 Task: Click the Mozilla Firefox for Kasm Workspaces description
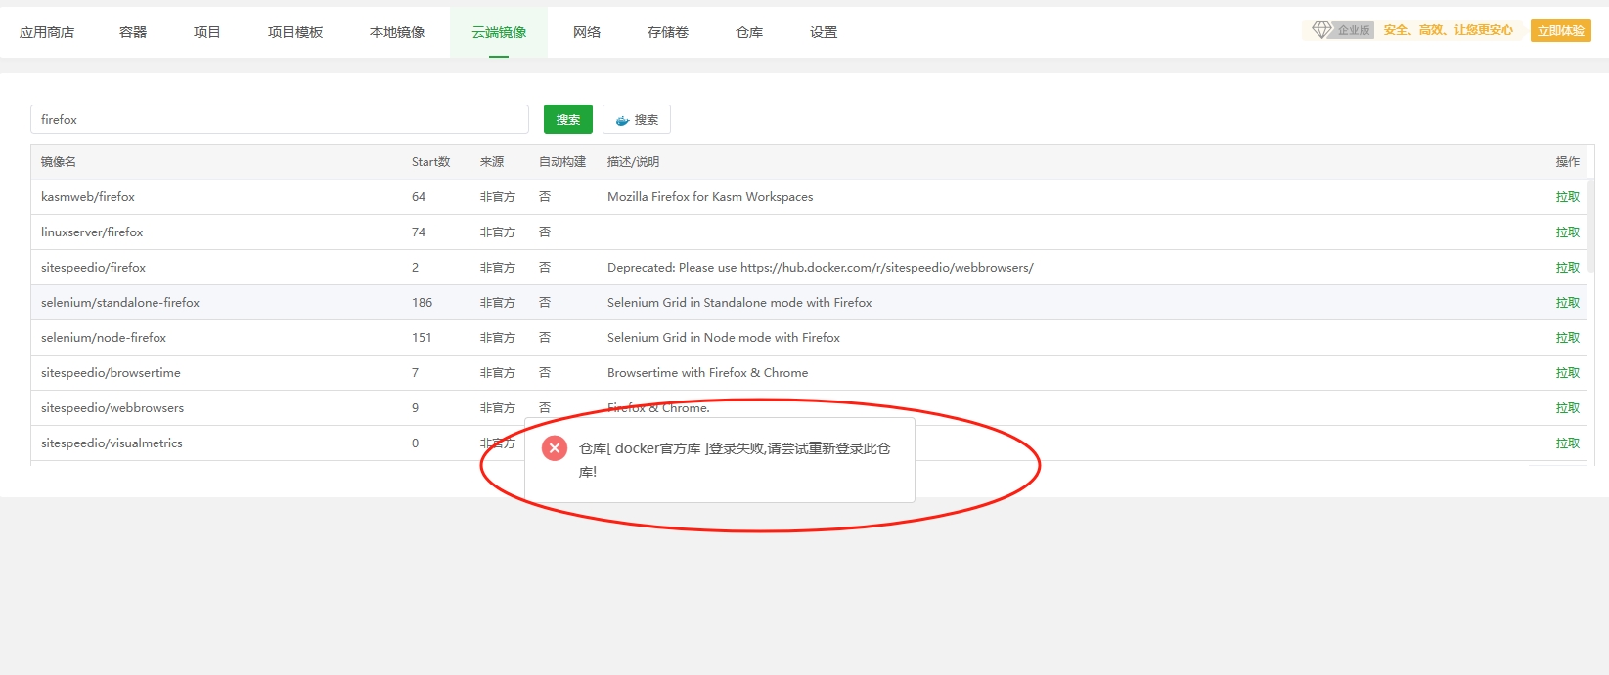pyautogui.click(x=710, y=197)
